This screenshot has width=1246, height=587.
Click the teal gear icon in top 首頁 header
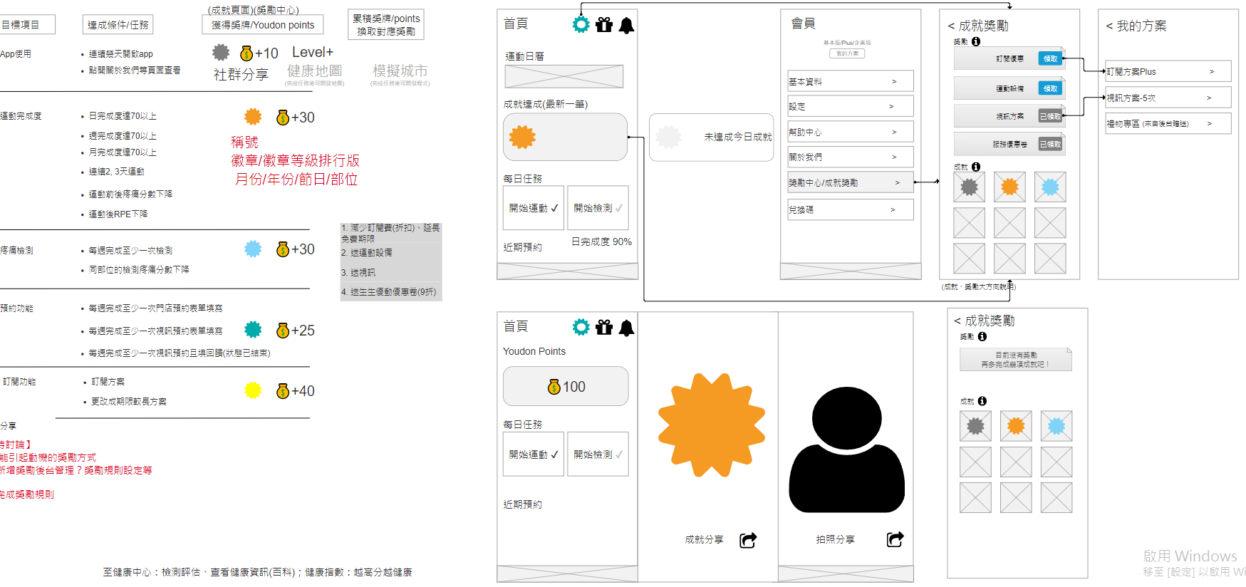click(x=581, y=25)
